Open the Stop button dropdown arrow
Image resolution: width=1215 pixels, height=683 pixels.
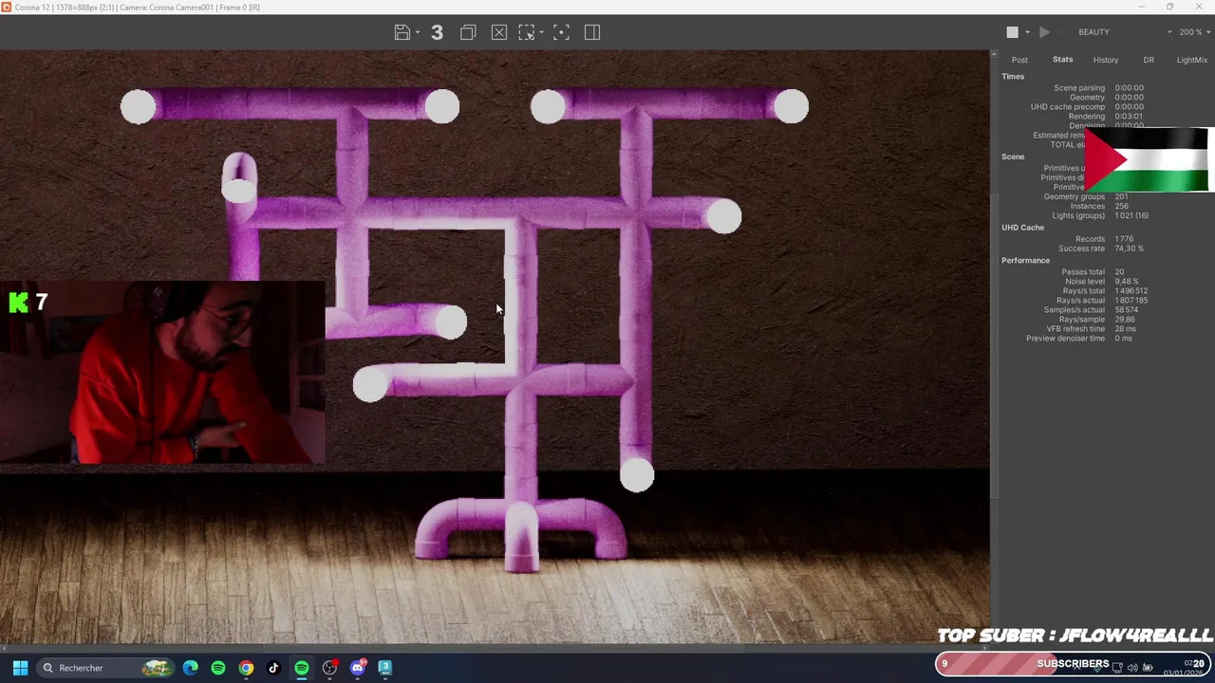[x=1027, y=32]
